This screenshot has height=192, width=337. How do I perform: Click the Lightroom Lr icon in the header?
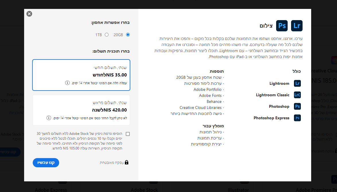pyautogui.click(x=297, y=26)
